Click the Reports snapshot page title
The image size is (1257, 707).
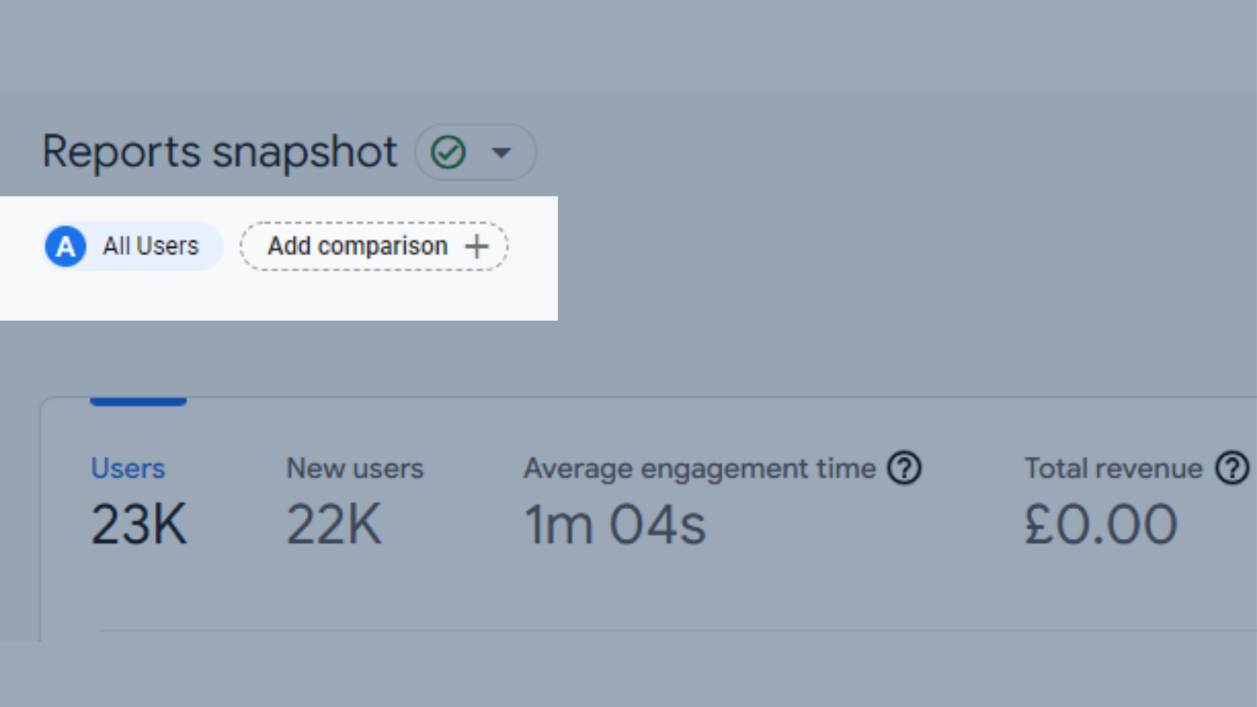click(x=219, y=152)
